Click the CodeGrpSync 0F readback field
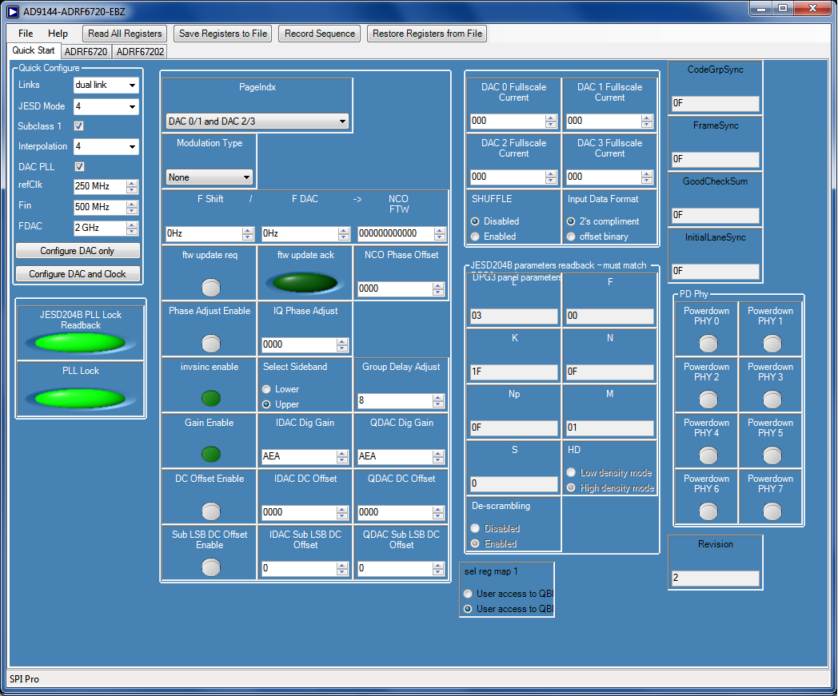The image size is (838, 696). click(x=715, y=103)
